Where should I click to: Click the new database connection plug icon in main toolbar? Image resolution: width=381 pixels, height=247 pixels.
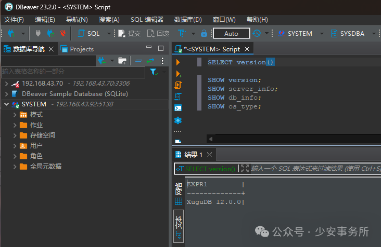pyautogui.click(x=11, y=33)
